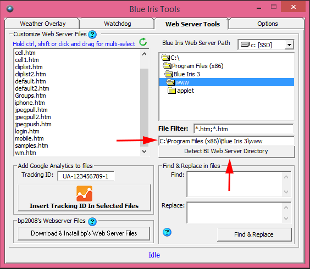
Task: Click the file list scrollbar thumb
Action: [x=145, y=108]
